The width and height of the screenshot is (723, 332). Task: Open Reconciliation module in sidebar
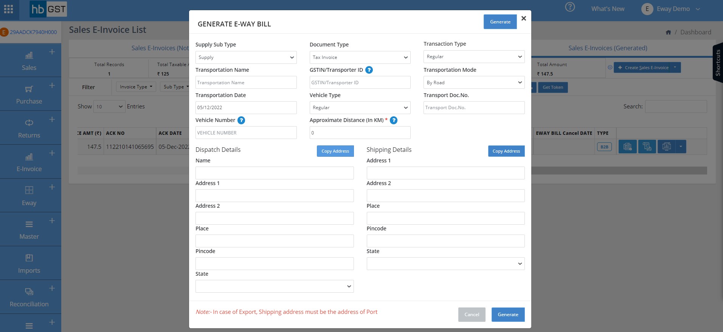(x=29, y=298)
